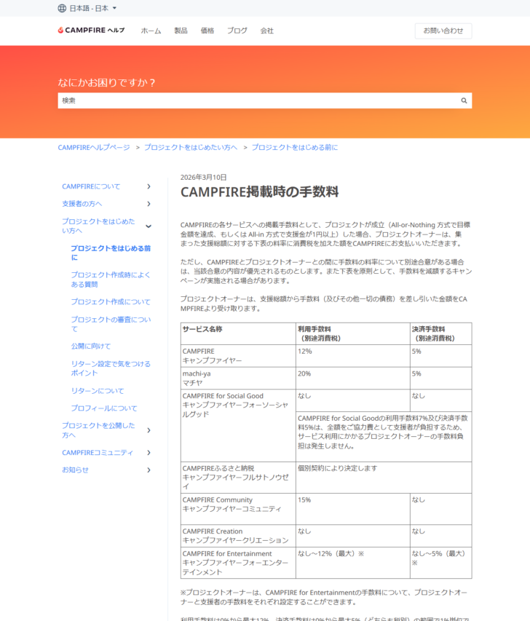Click the 利用手数料 table header
This screenshot has width=530, height=621.
[353, 334]
